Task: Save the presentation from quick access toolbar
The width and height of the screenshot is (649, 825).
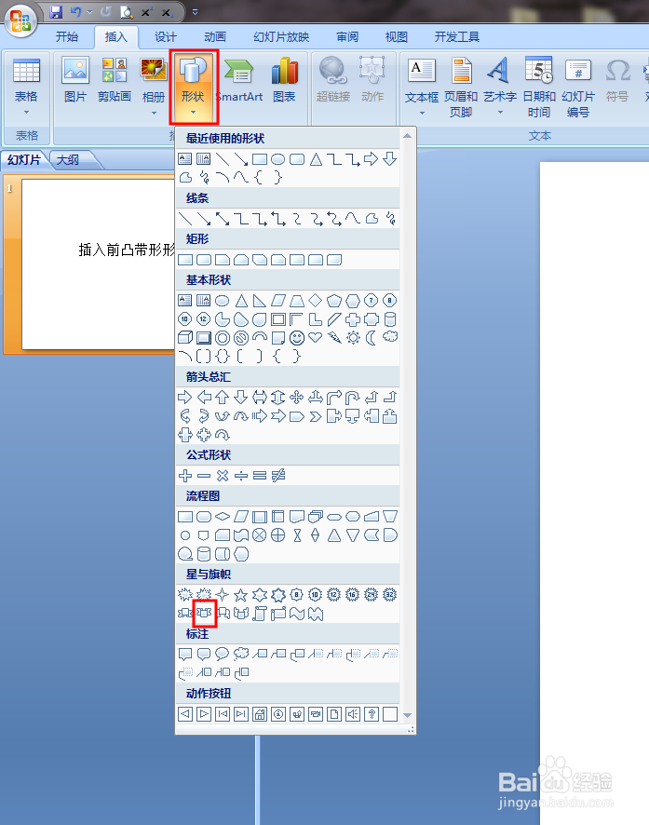Action: [56, 12]
